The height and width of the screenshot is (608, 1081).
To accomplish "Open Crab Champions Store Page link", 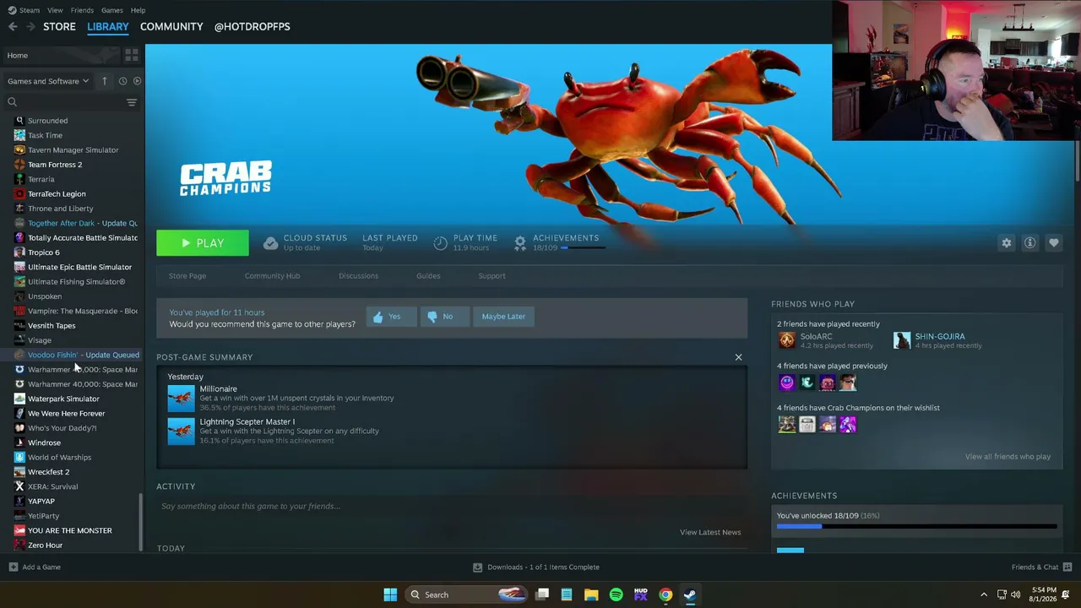I will [187, 276].
